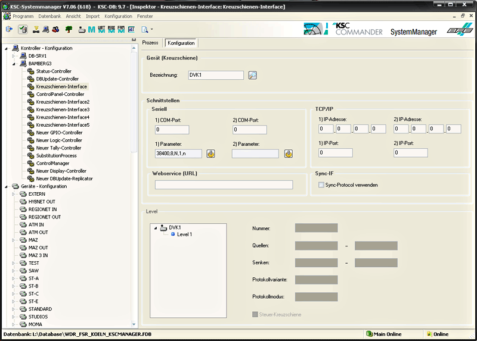Click the VIRT matrix toolbar icon
The width and height of the screenshot is (477, 341).
pyautogui.click(x=101, y=29)
